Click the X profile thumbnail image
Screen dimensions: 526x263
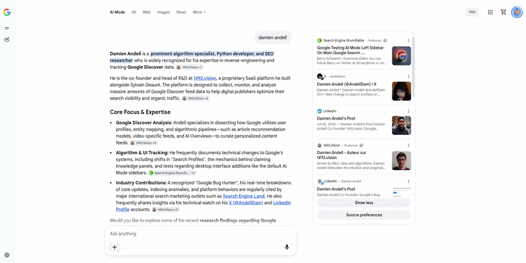[x=402, y=91]
